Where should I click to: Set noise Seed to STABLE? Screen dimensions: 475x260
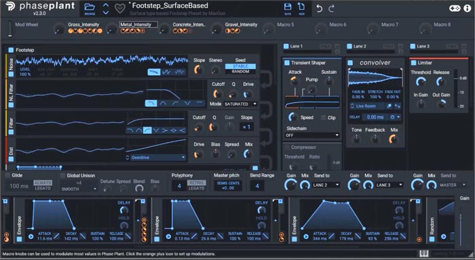[x=240, y=66]
